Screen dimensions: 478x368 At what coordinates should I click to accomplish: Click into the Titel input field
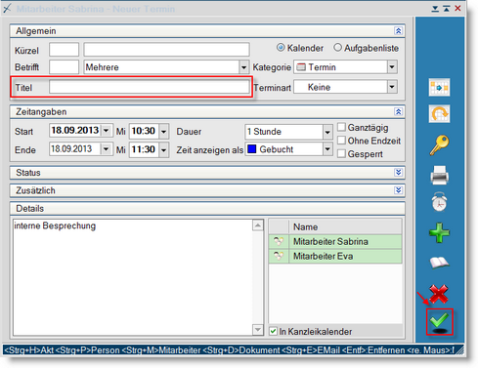[x=150, y=87]
